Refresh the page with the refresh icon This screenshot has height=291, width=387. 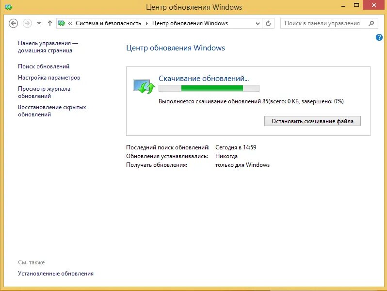[268, 23]
